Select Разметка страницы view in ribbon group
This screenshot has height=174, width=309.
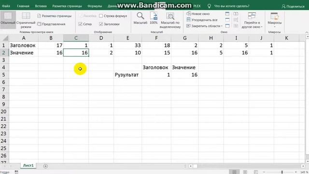point(55,16)
